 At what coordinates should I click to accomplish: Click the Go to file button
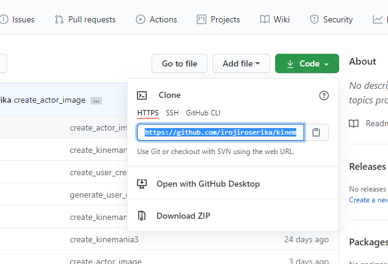[x=179, y=63]
